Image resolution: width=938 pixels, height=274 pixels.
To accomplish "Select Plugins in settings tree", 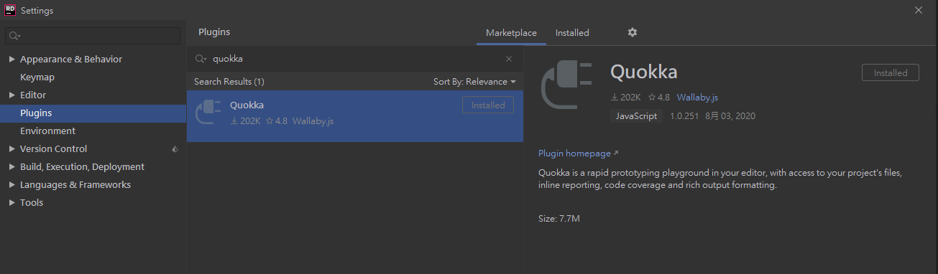I will coord(36,113).
